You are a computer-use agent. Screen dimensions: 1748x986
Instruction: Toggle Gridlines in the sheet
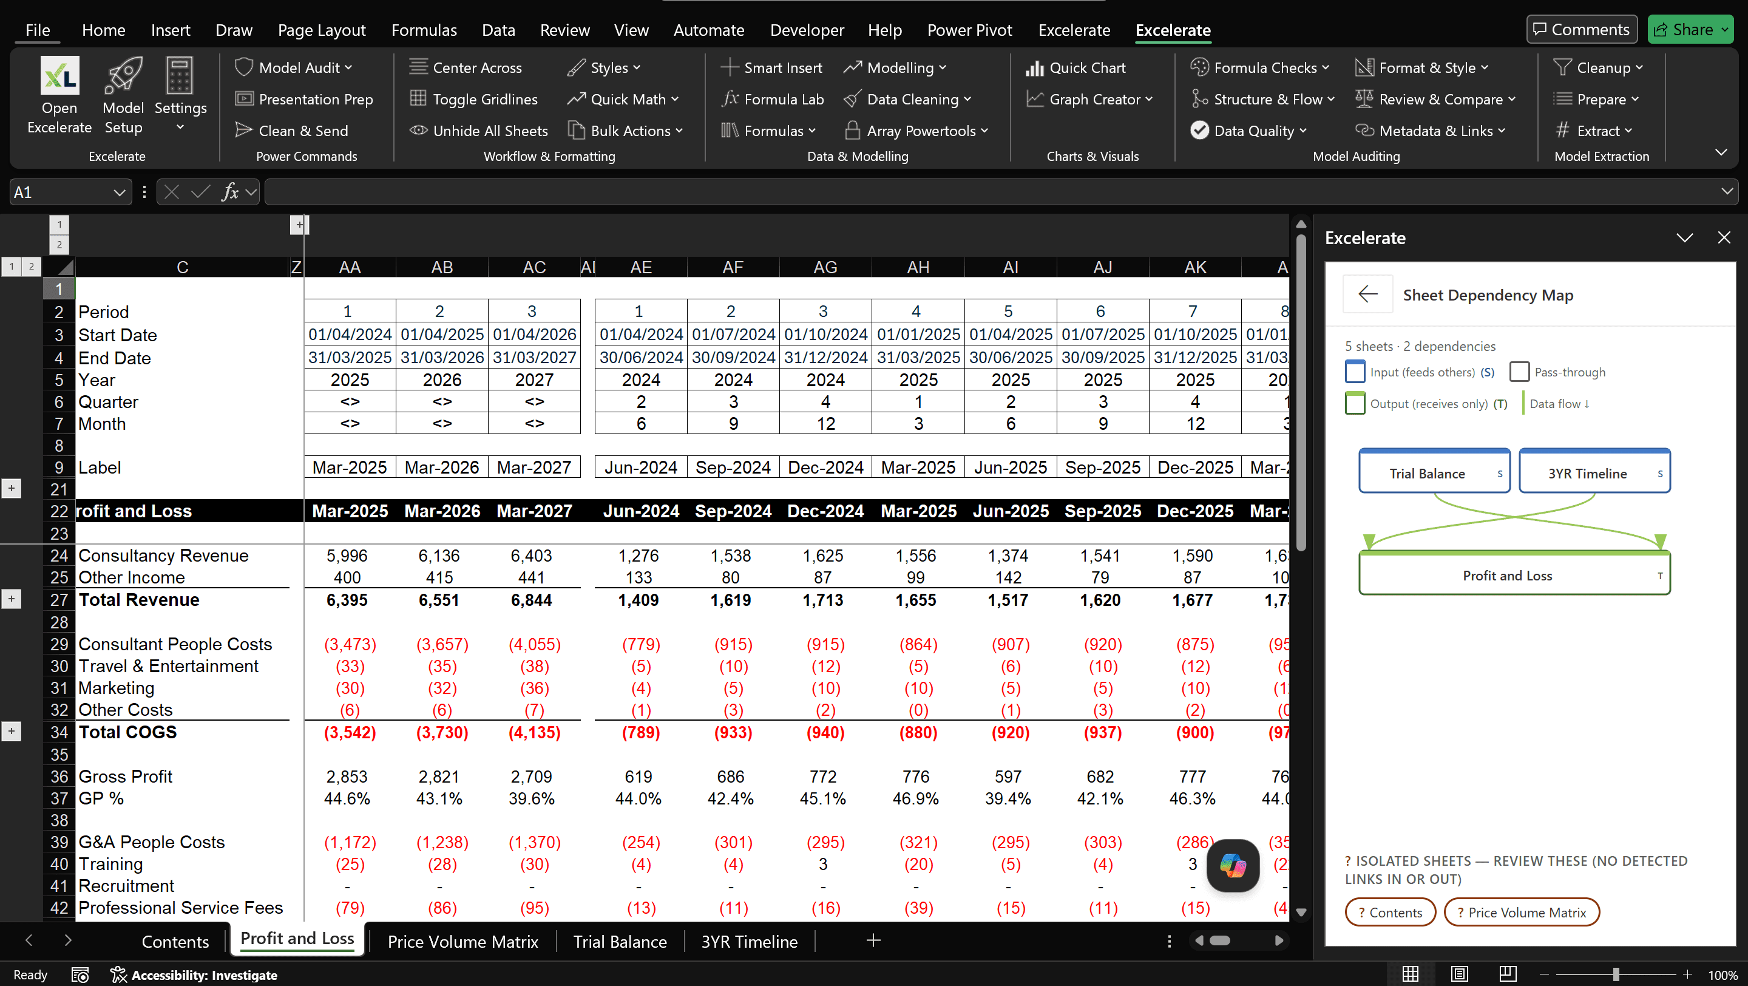[473, 99]
